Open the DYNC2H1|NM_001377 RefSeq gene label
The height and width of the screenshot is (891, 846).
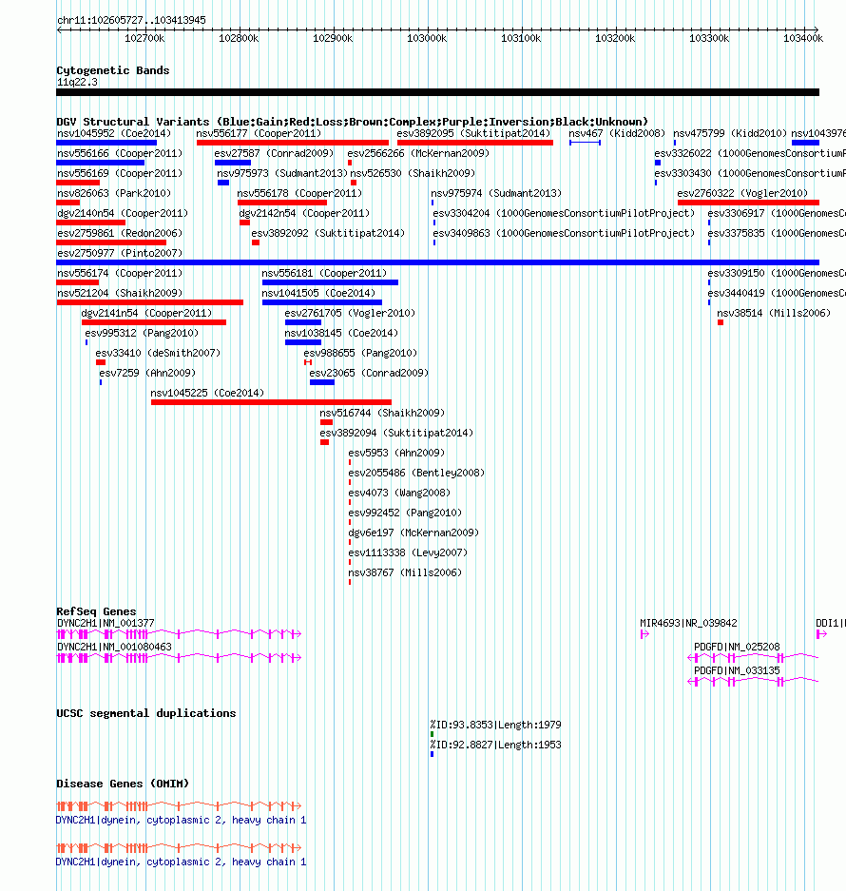pos(106,623)
